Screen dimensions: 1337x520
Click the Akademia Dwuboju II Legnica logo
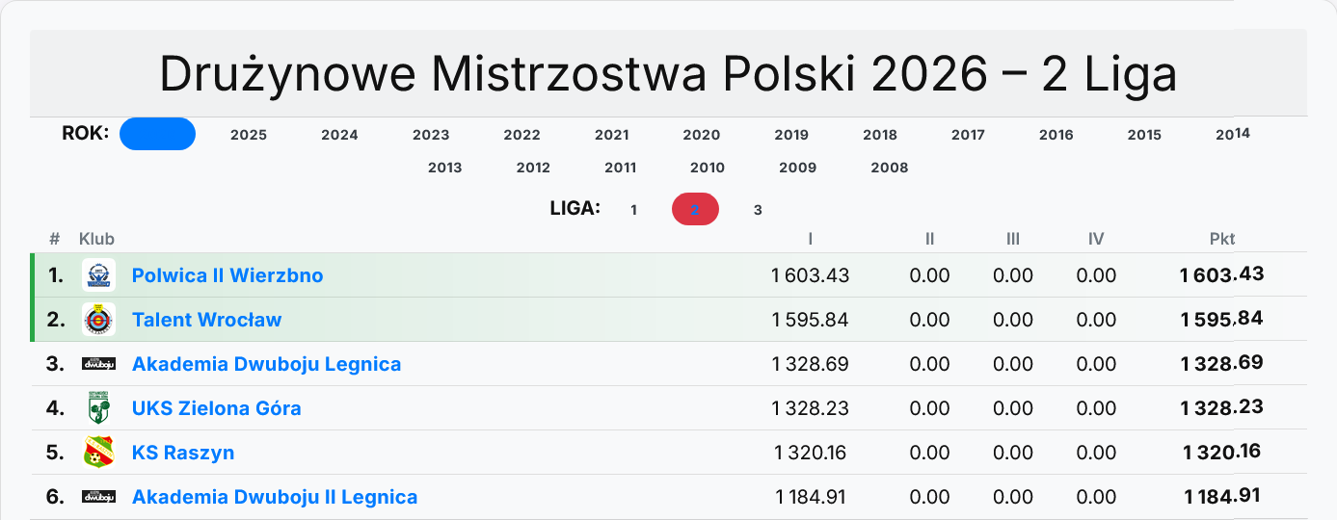pyautogui.click(x=98, y=497)
